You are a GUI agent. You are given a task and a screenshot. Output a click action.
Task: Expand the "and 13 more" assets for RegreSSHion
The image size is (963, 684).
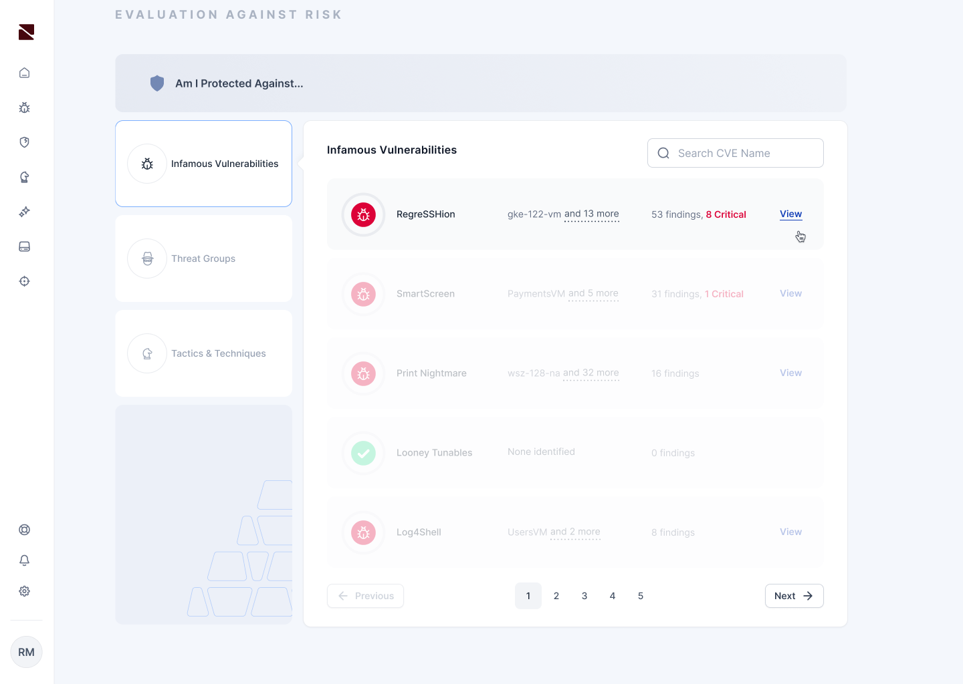pos(591,214)
